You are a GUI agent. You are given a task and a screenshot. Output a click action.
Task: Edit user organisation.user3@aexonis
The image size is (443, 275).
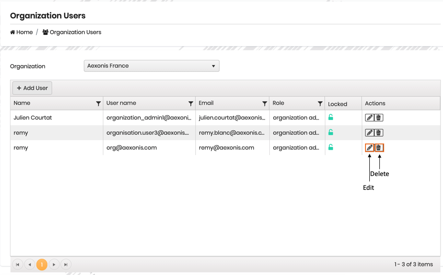point(369,133)
